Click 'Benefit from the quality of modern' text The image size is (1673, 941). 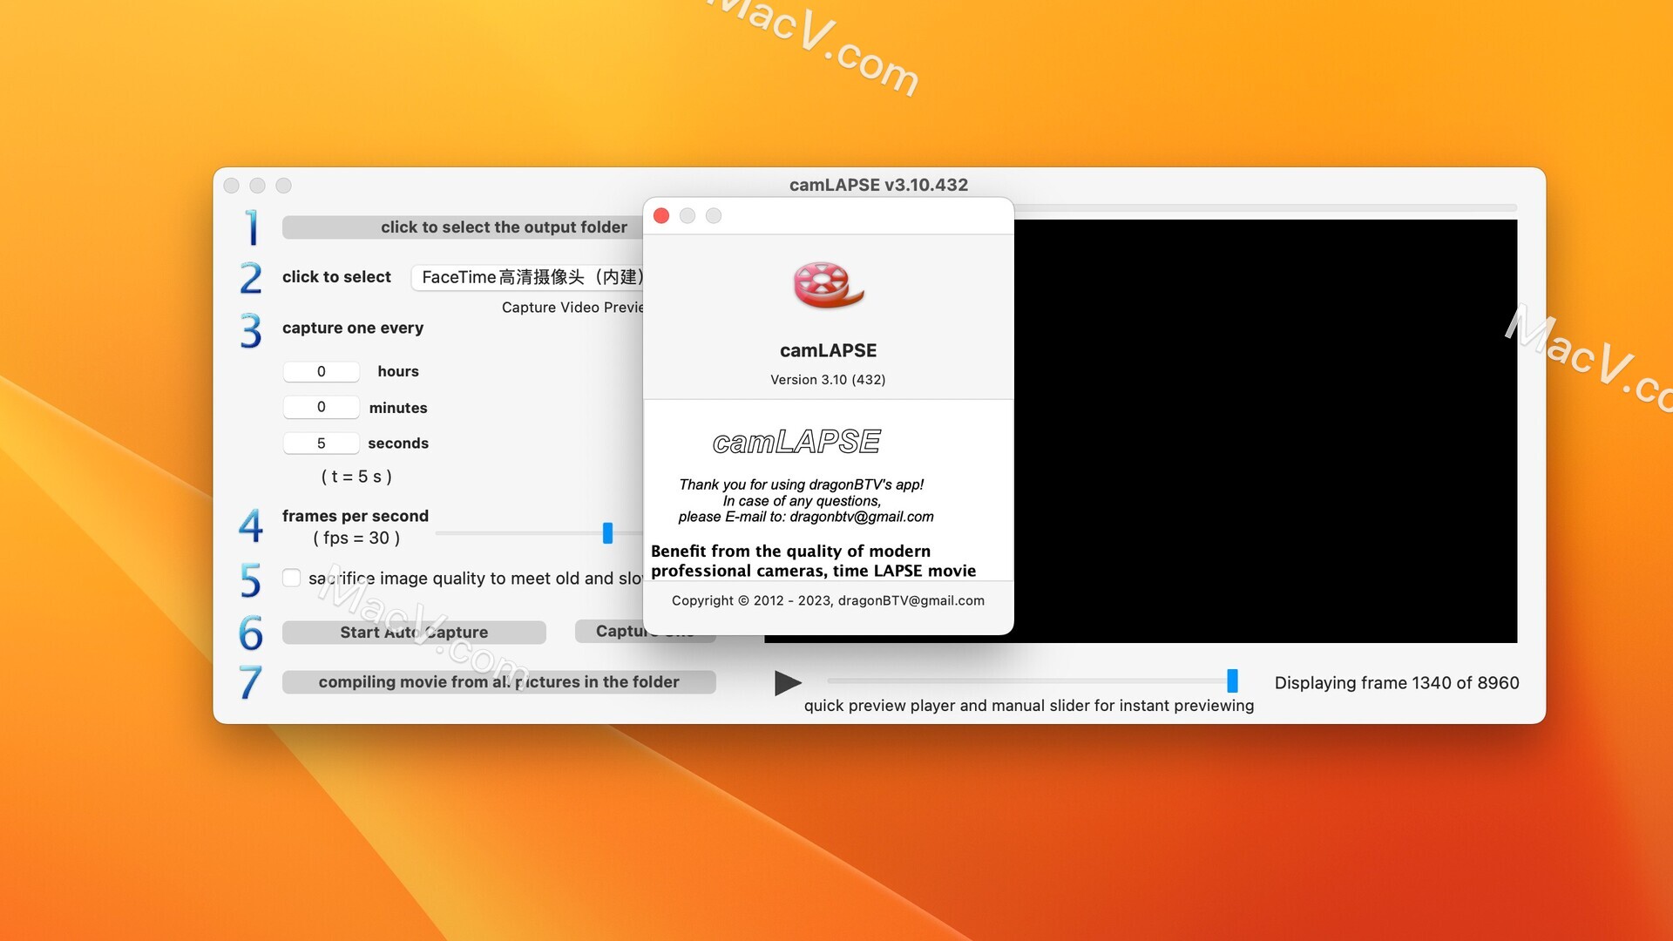click(790, 551)
